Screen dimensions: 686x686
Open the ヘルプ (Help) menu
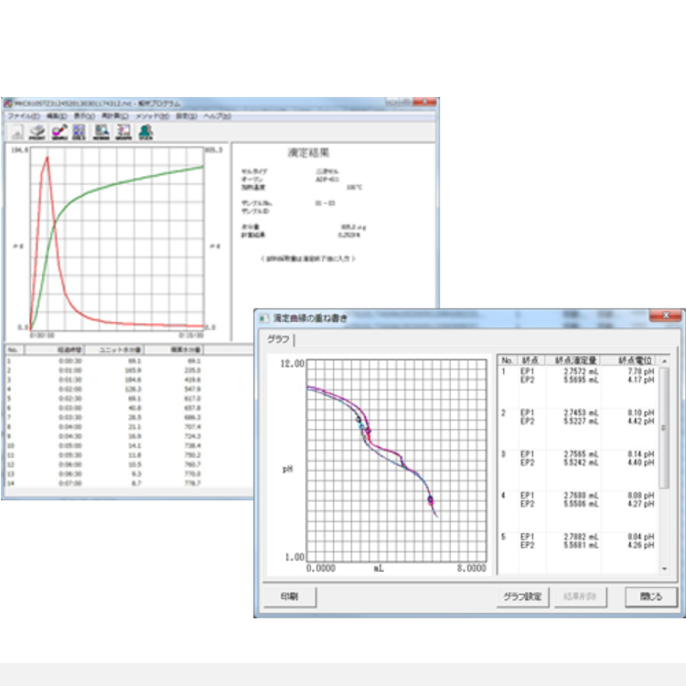(x=217, y=117)
